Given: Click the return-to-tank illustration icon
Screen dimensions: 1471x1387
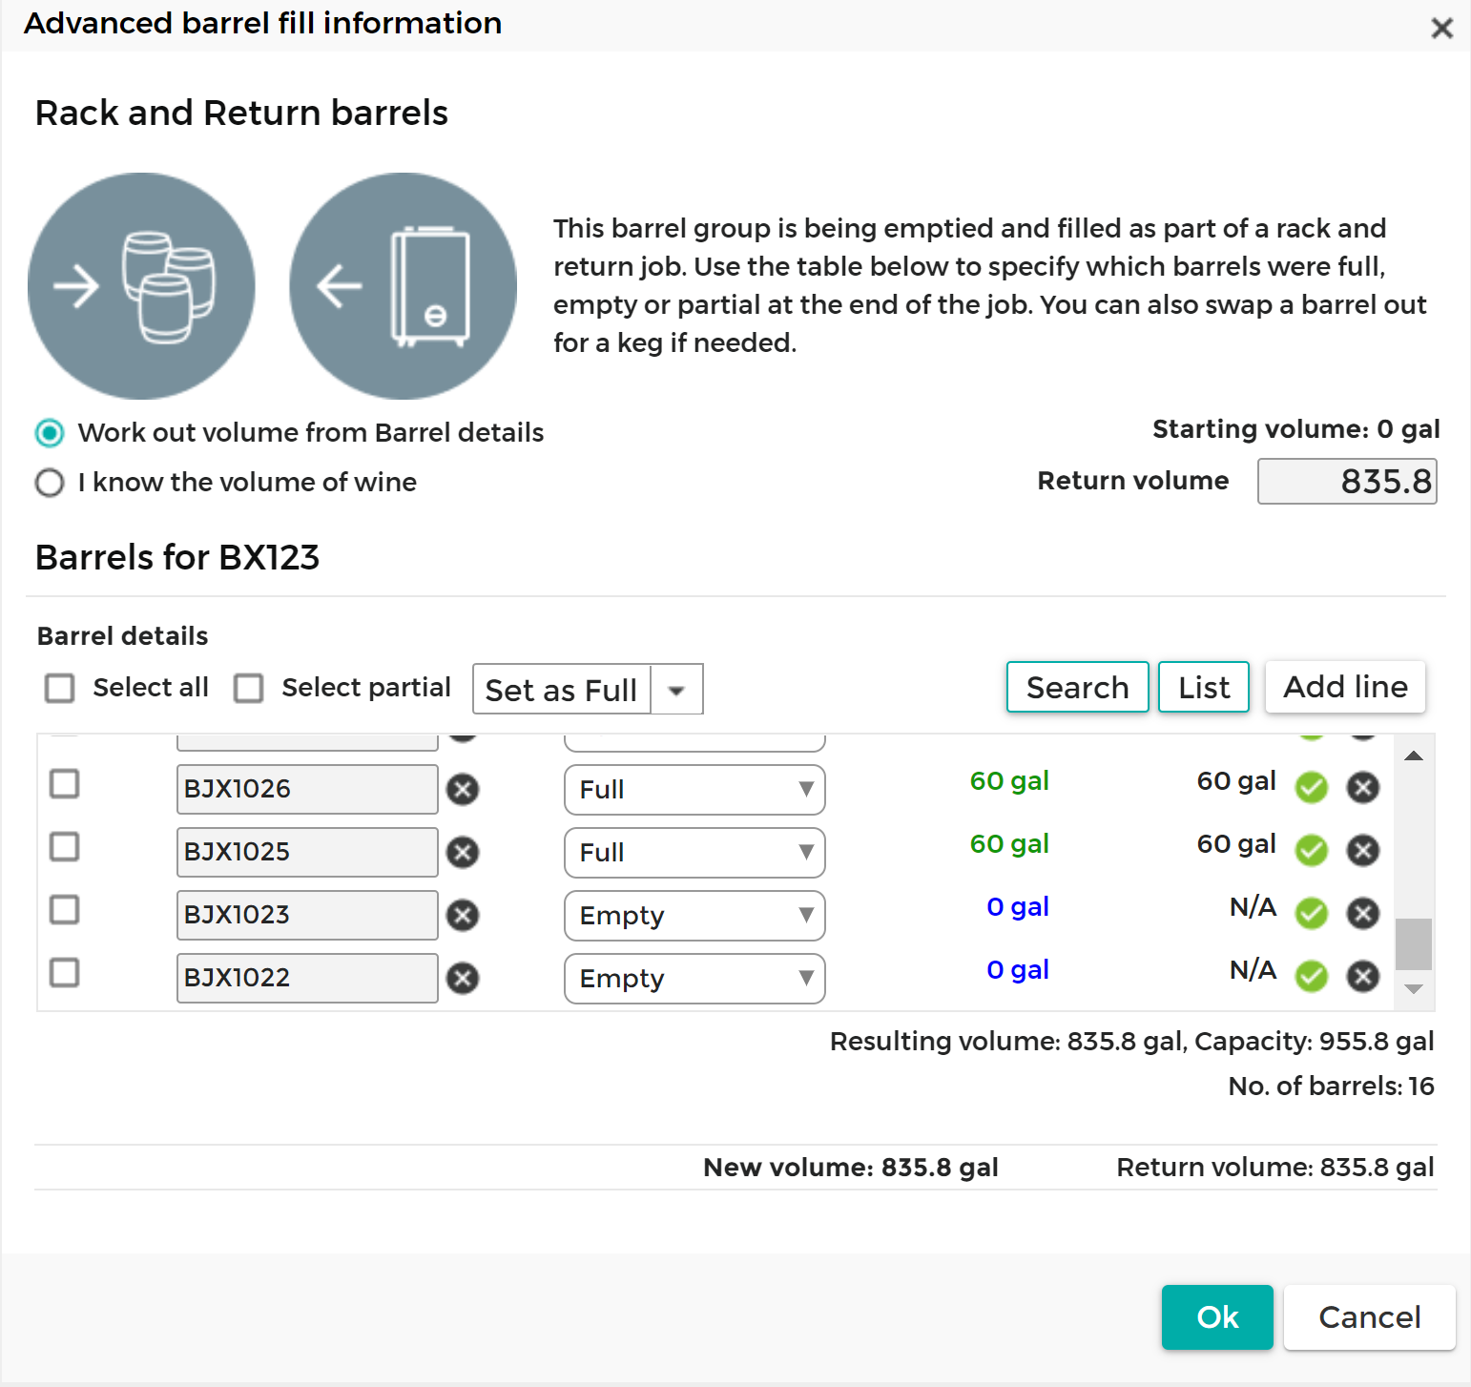Looking at the screenshot, I should tap(403, 286).
